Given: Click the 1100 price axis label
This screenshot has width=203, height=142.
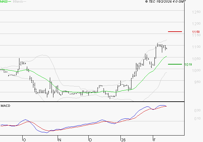Looking at the screenshot, I should pyautogui.click(x=196, y=47).
